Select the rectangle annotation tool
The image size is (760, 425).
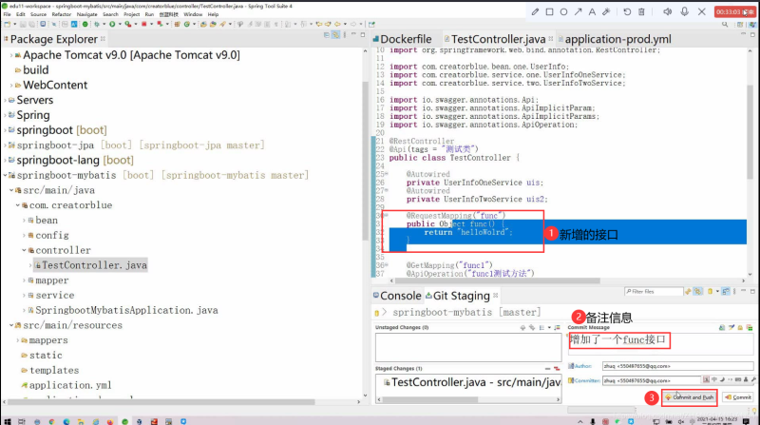coord(551,11)
